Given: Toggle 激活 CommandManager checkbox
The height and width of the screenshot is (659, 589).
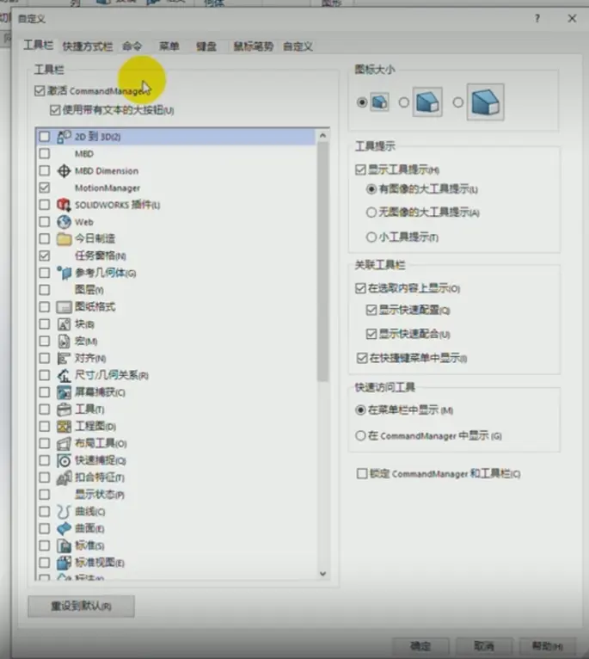Looking at the screenshot, I should pyautogui.click(x=40, y=91).
